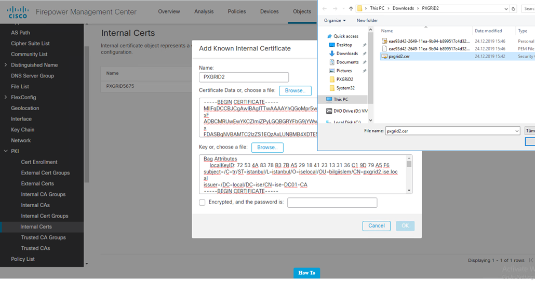Image resolution: width=535 pixels, height=281 pixels.
Task: Go forward in file dialog
Action: click(x=335, y=8)
